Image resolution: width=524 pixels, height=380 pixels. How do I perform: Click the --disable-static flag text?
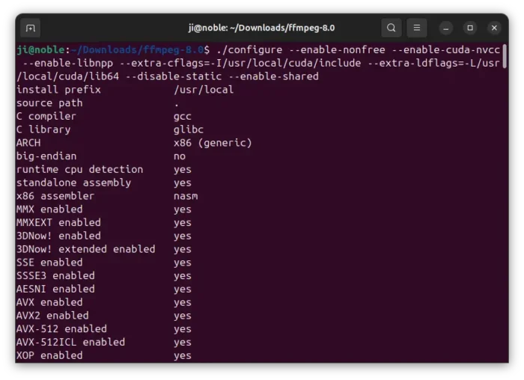click(x=174, y=76)
